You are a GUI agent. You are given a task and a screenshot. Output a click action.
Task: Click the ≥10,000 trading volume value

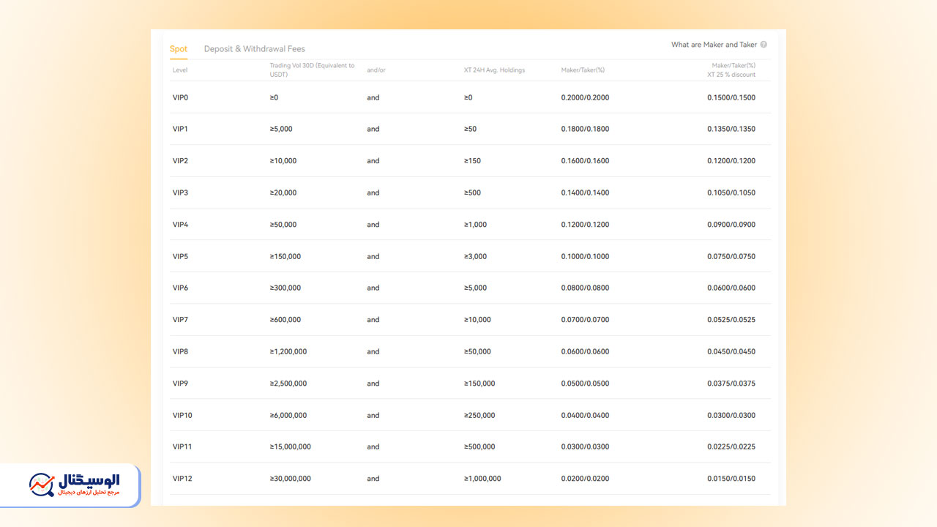coord(283,161)
